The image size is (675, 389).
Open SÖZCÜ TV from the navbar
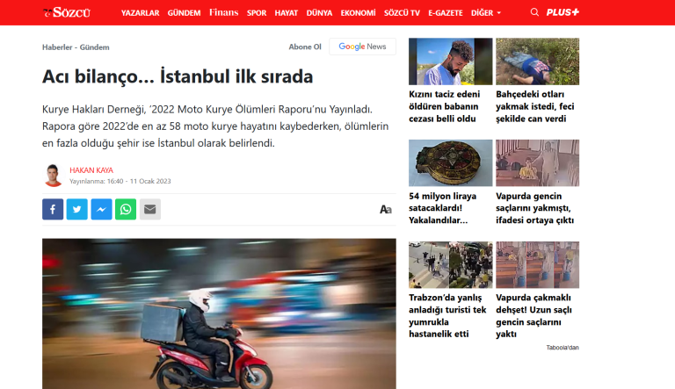402,13
